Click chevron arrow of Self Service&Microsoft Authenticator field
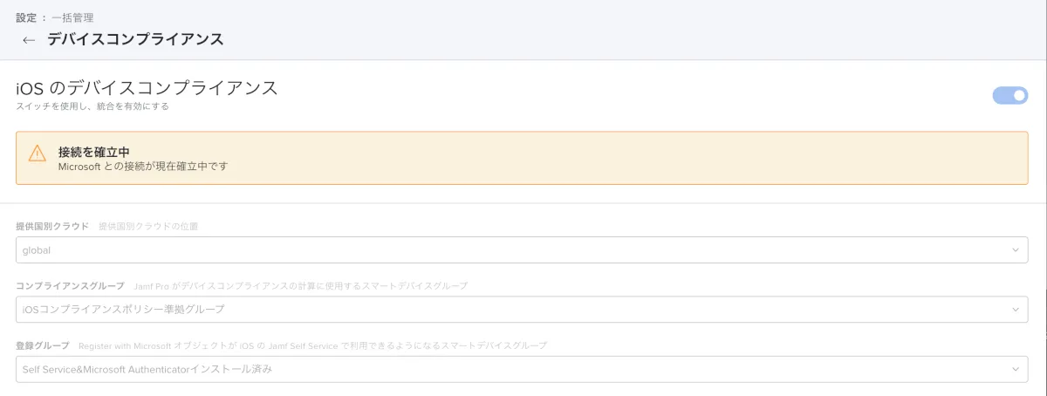This screenshot has height=396, width=1047. coord(1015,370)
